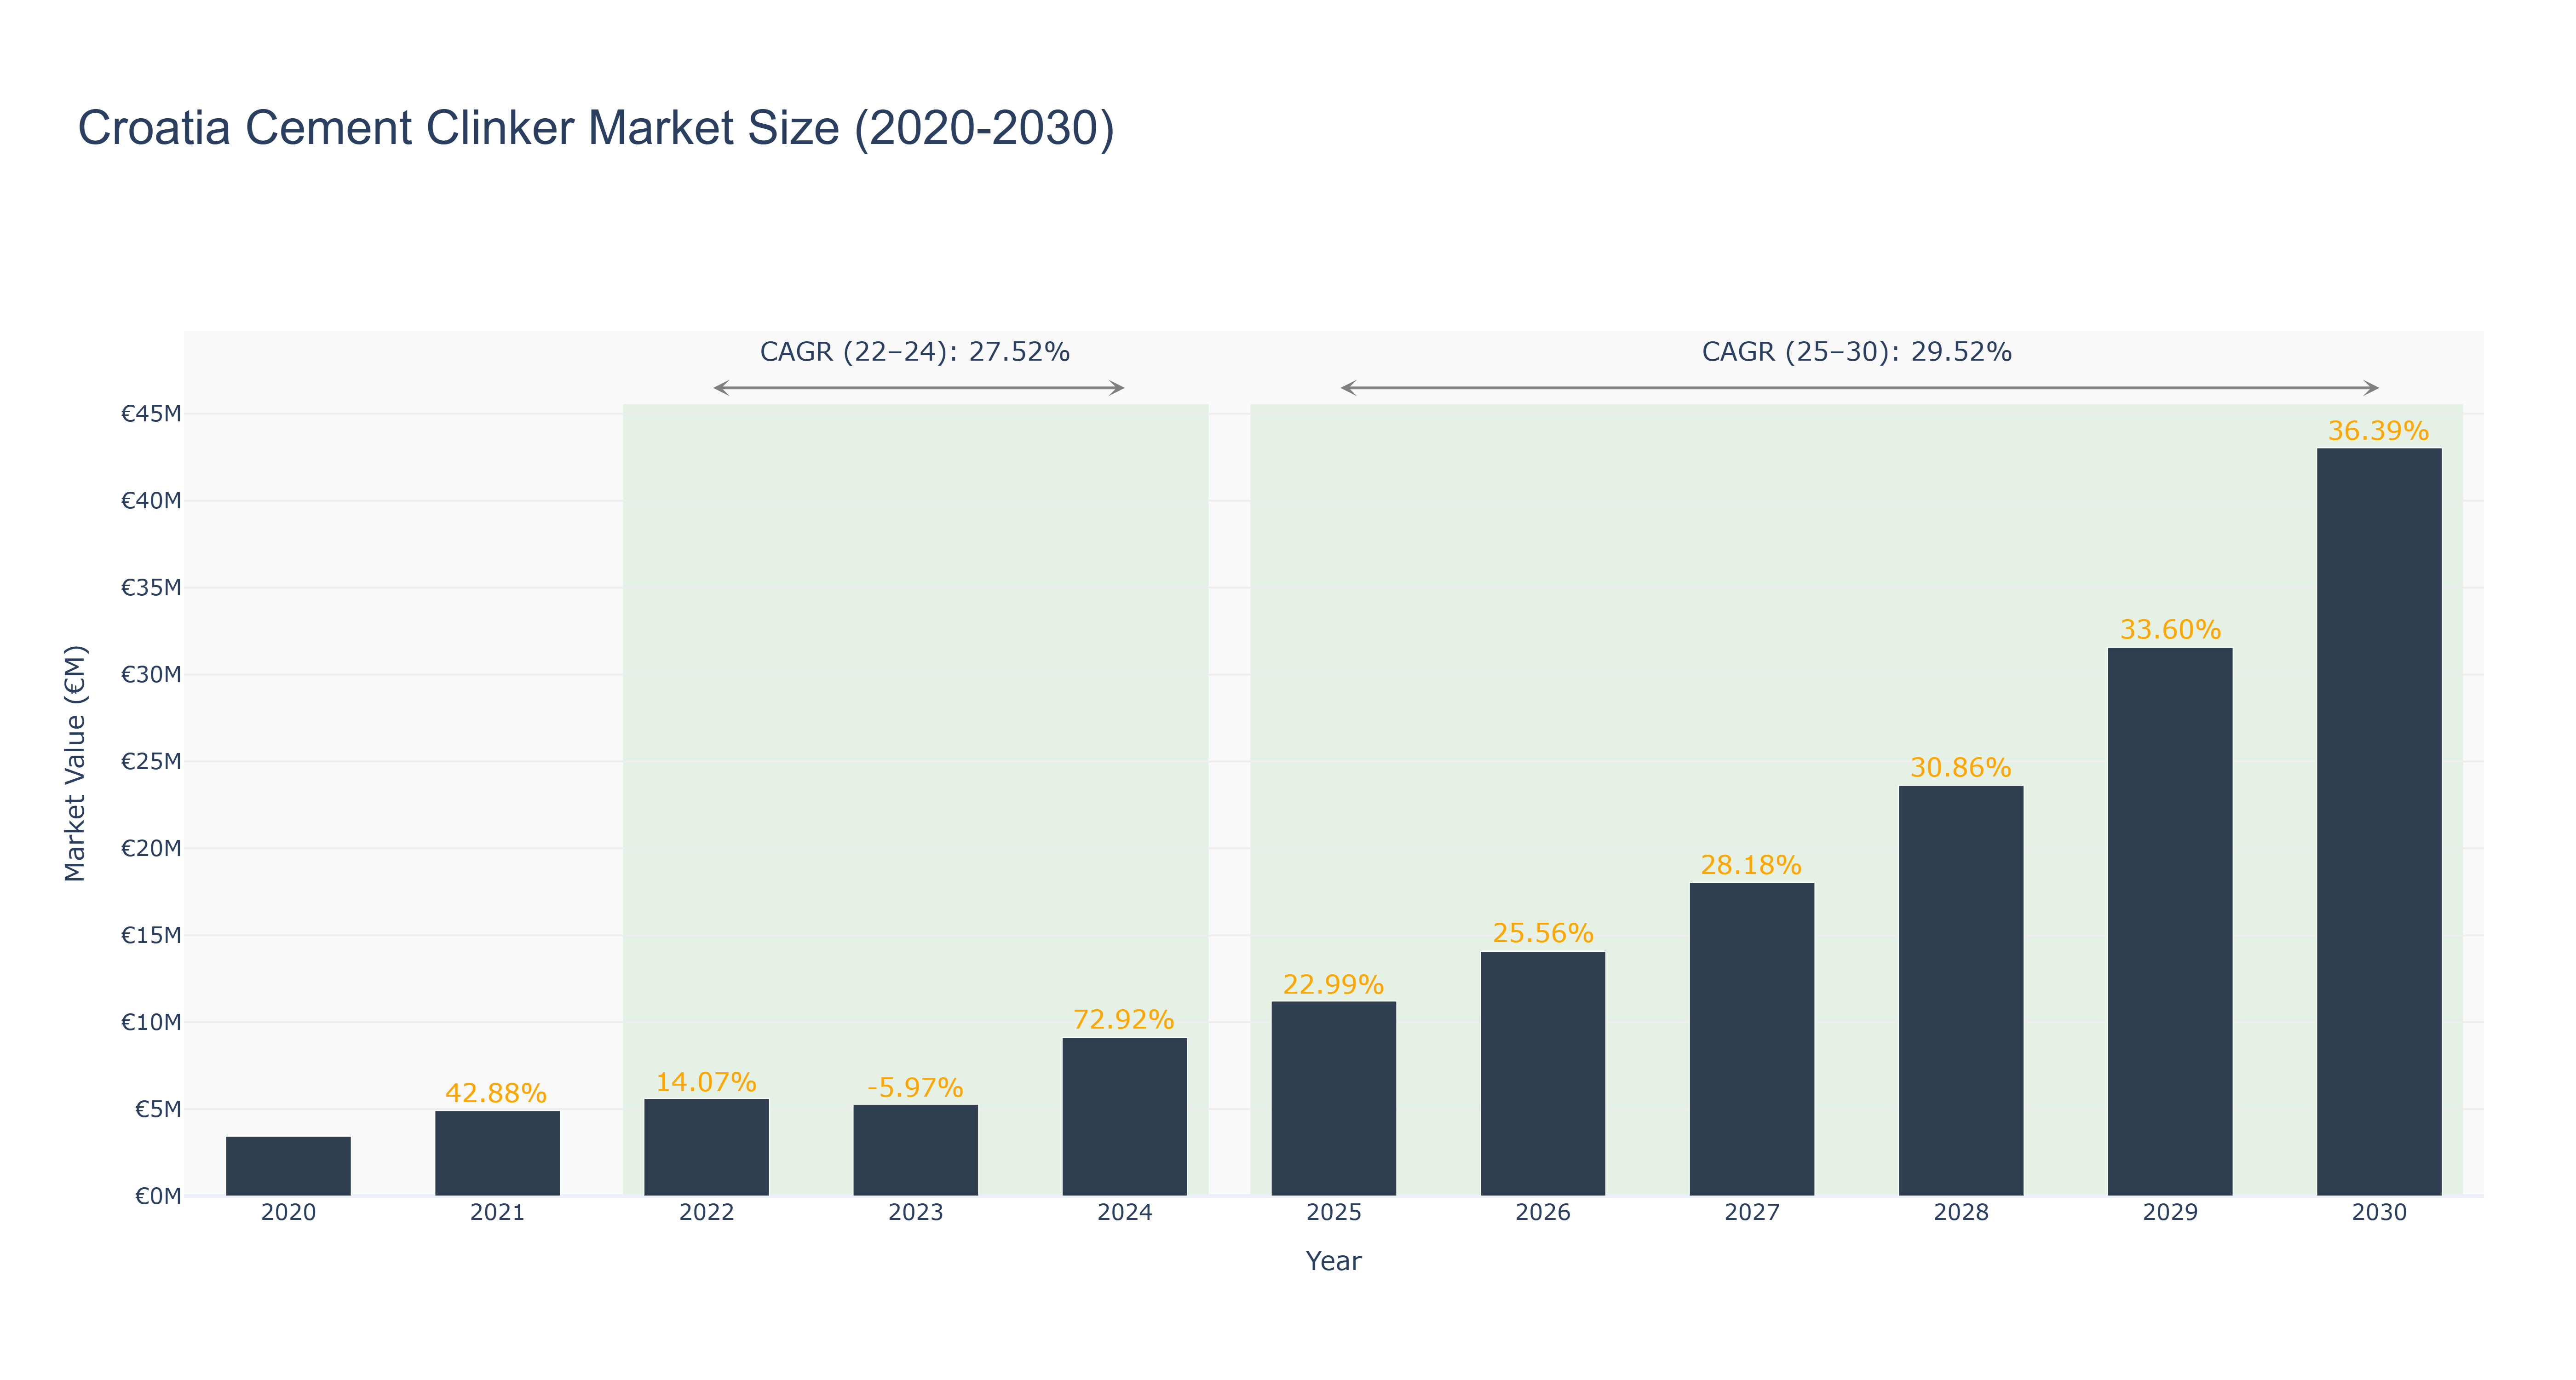Image resolution: width=2576 pixels, height=1380 pixels.
Task: Select the 2025 bar in the chart
Action: [x=1334, y=1099]
